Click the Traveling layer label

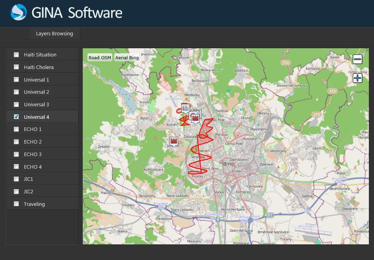[35, 204]
